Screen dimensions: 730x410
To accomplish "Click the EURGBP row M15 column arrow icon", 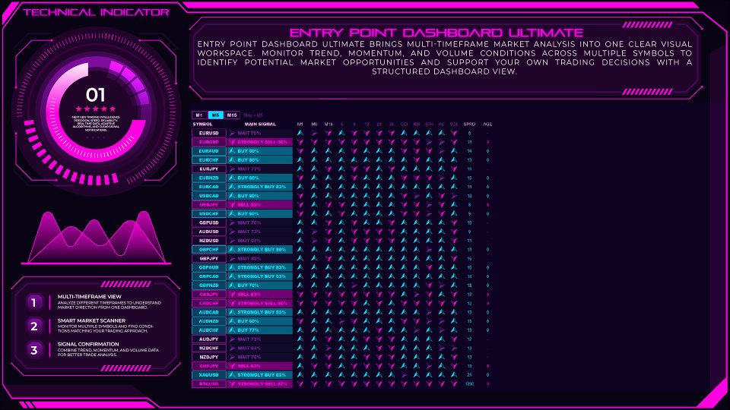I will [328, 142].
